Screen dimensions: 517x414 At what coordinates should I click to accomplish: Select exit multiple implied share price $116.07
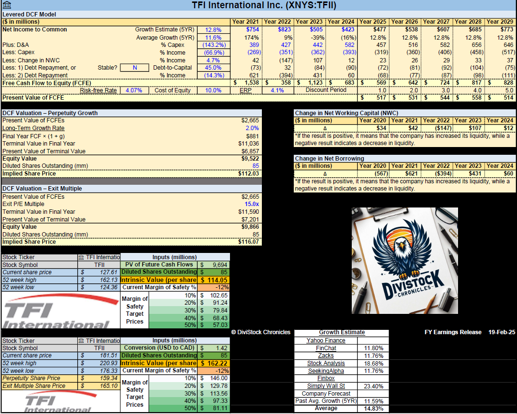pyautogui.click(x=249, y=242)
